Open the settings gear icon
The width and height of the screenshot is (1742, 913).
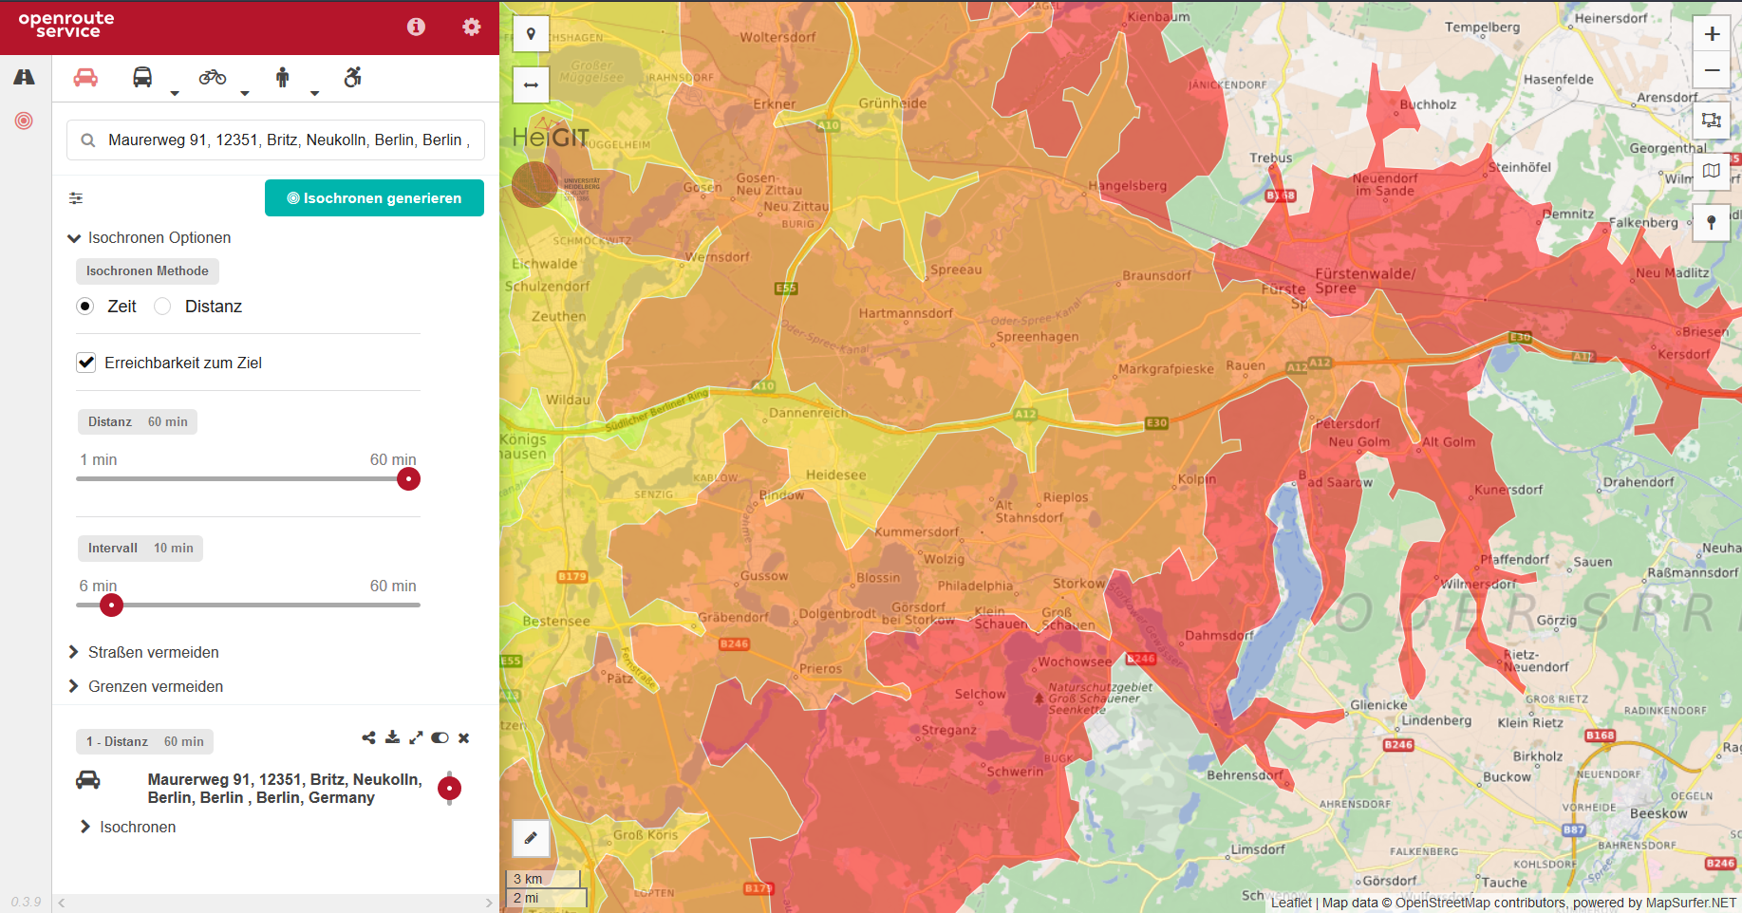click(x=471, y=27)
